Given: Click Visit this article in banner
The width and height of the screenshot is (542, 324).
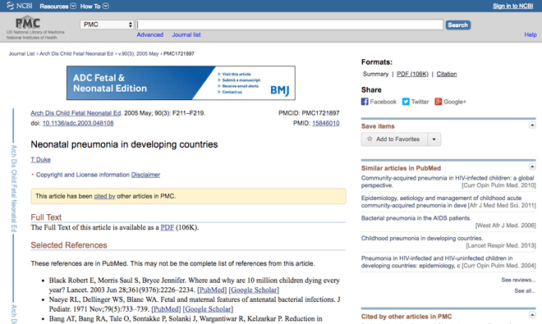Looking at the screenshot, I should pos(237,74).
